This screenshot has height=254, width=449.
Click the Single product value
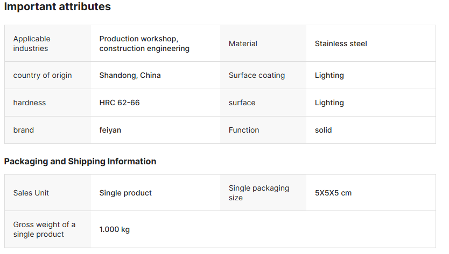[125, 193]
